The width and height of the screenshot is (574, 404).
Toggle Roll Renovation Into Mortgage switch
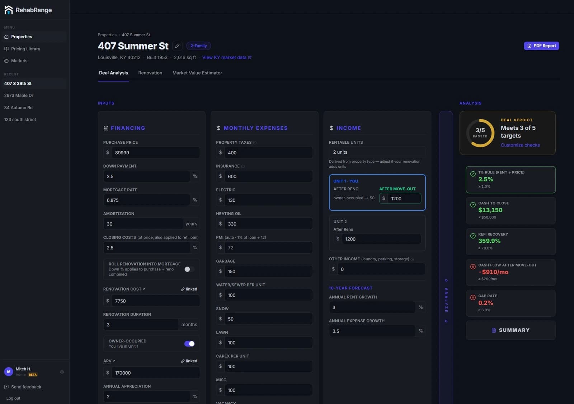(x=189, y=269)
